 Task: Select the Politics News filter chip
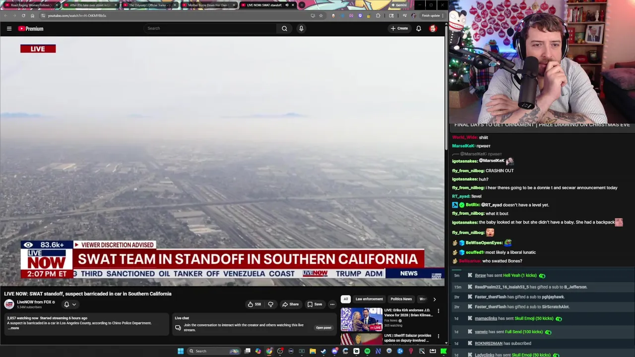click(x=401, y=299)
